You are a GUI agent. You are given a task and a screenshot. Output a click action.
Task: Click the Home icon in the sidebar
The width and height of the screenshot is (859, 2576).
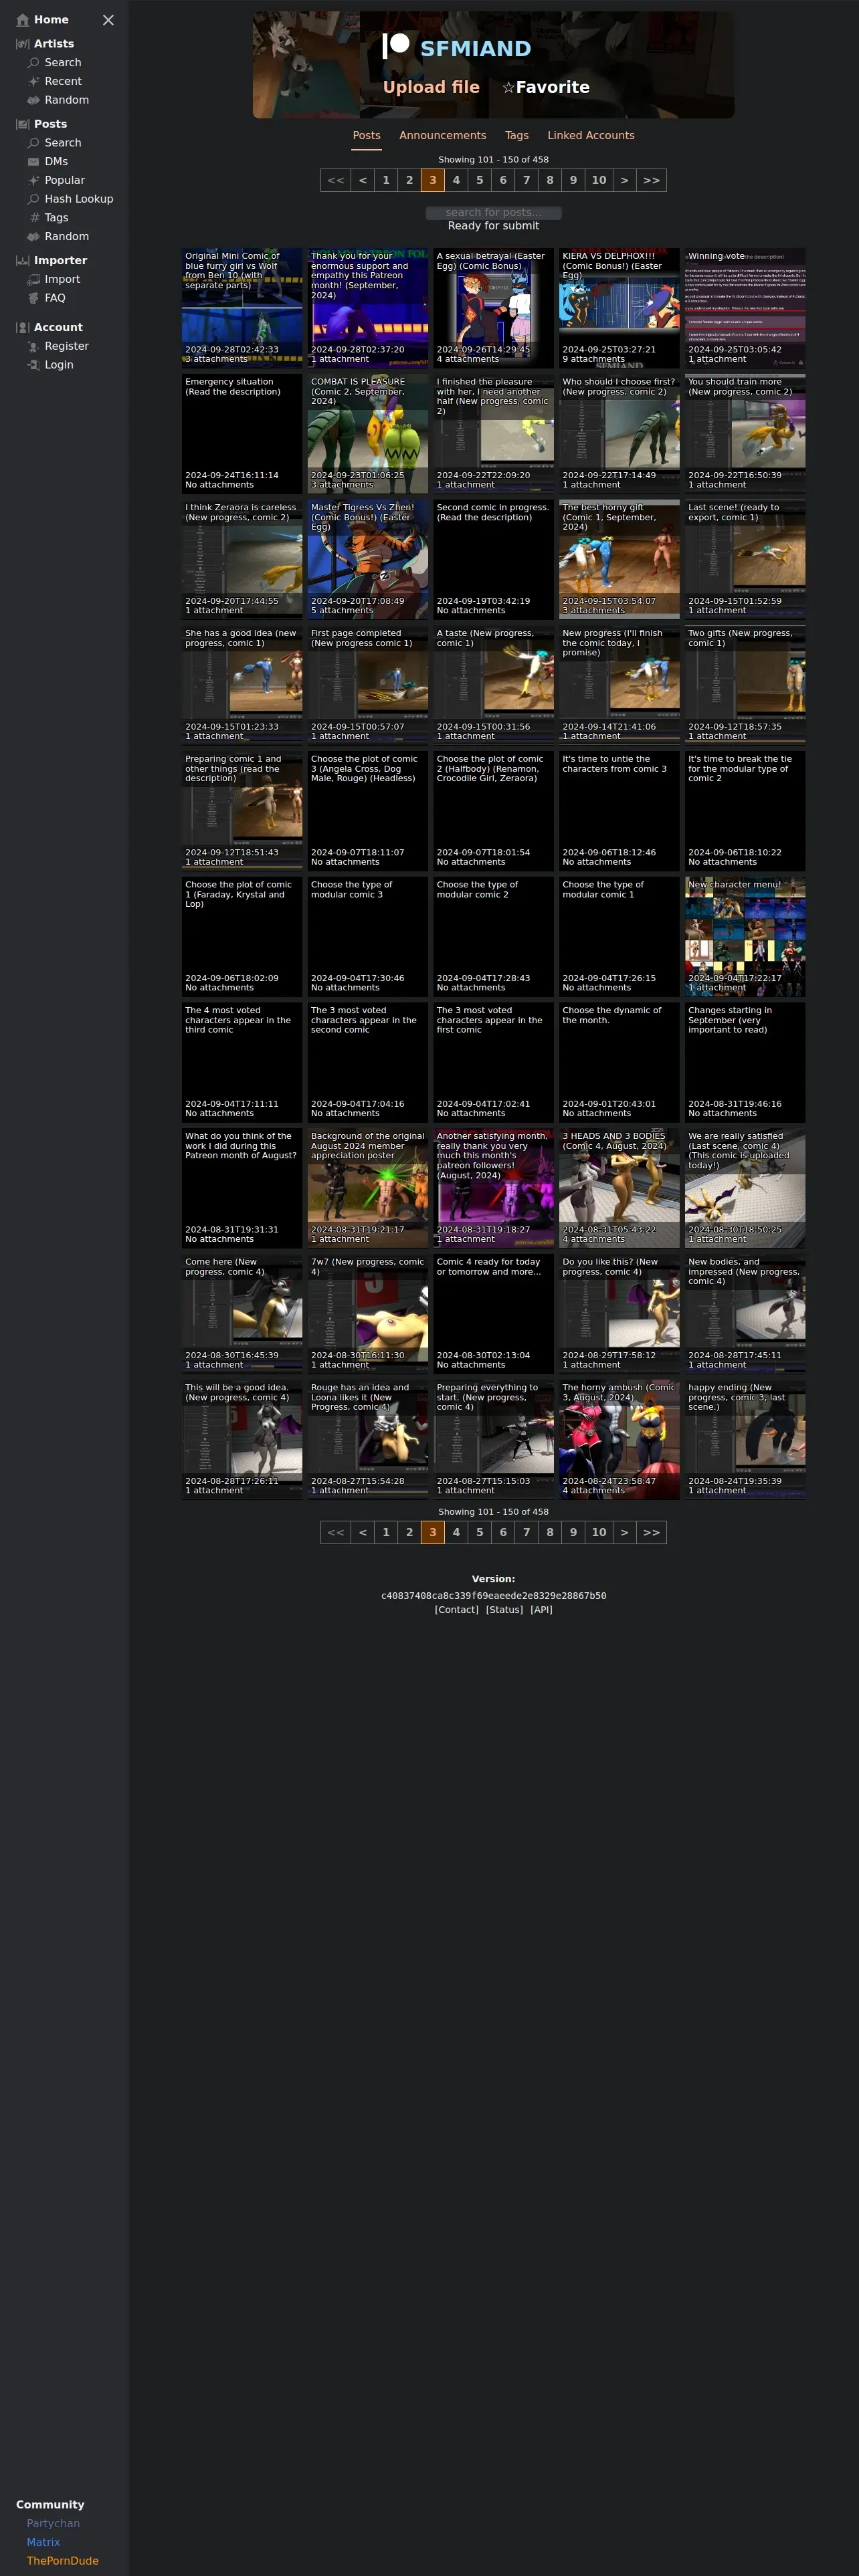tap(22, 20)
